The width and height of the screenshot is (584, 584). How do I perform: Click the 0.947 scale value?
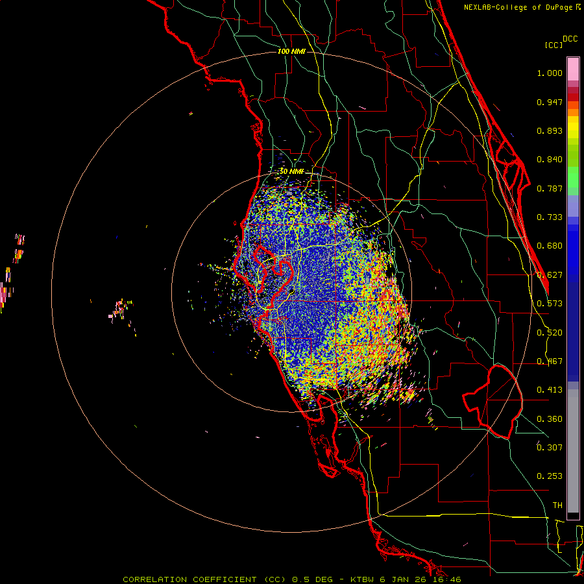pyautogui.click(x=550, y=102)
